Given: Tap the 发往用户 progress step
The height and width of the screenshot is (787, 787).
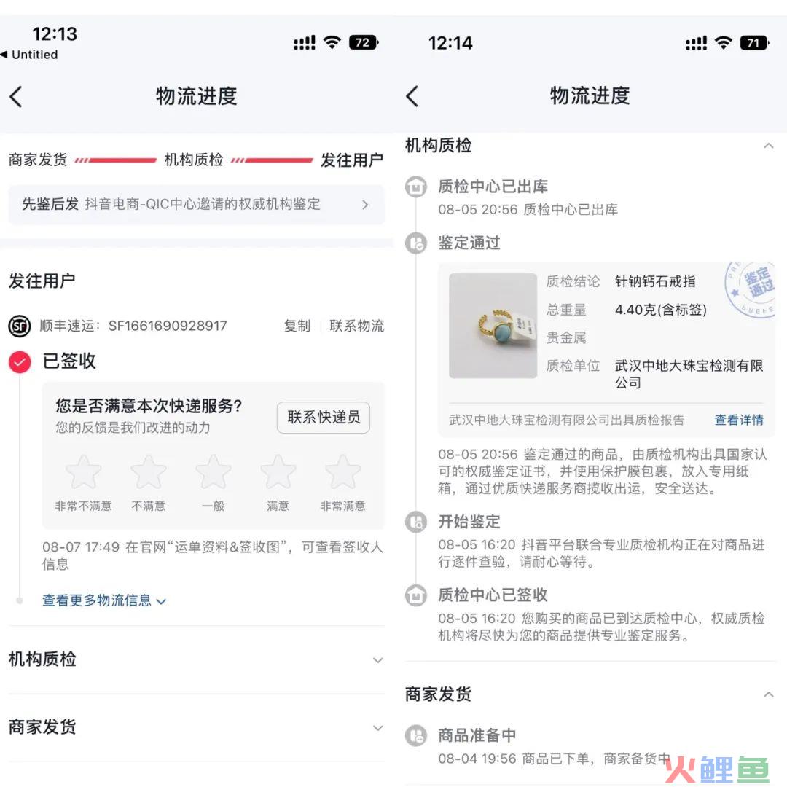Looking at the screenshot, I should (352, 160).
